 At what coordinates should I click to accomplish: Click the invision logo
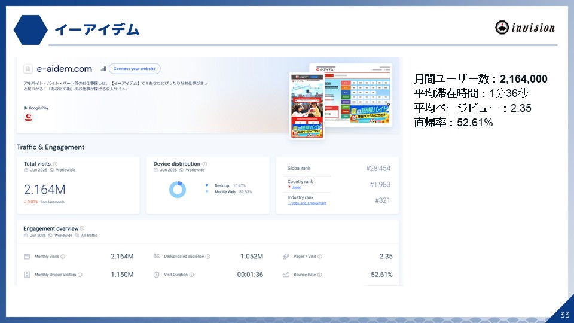(x=525, y=28)
